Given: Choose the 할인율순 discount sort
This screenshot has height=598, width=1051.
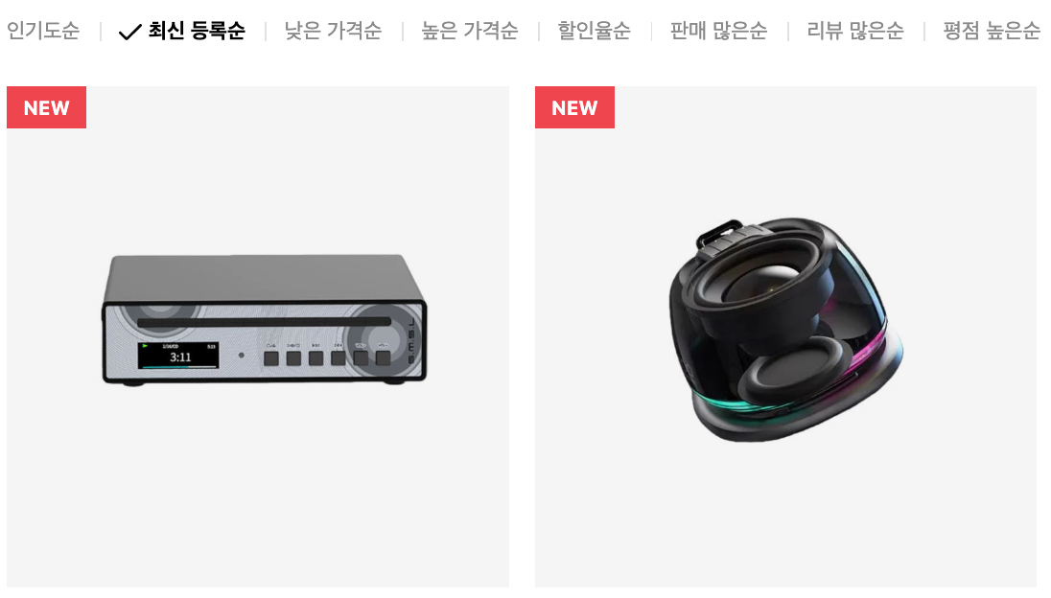Looking at the screenshot, I should (x=595, y=31).
